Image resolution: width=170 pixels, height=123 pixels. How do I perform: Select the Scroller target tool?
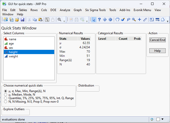click(110, 20)
